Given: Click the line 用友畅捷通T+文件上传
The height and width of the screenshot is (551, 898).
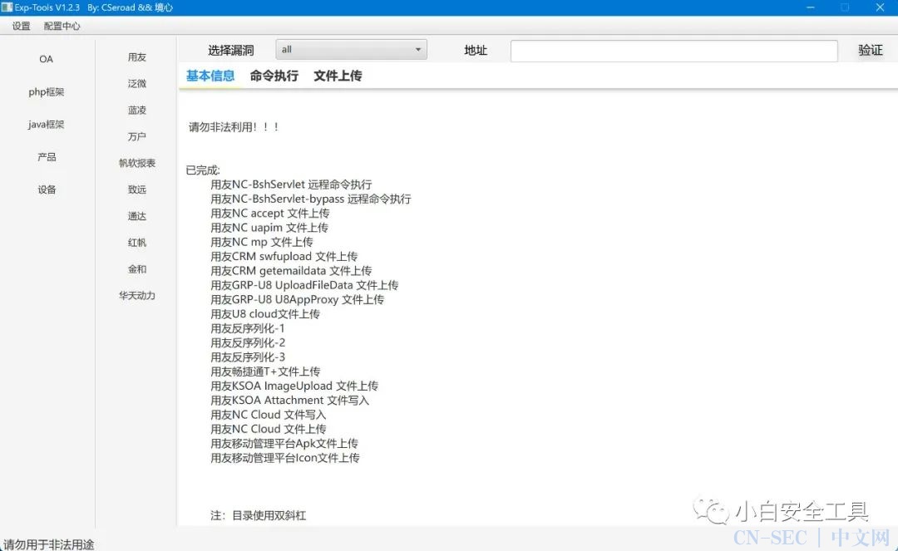Looking at the screenshot, I should tap(265, 371).
